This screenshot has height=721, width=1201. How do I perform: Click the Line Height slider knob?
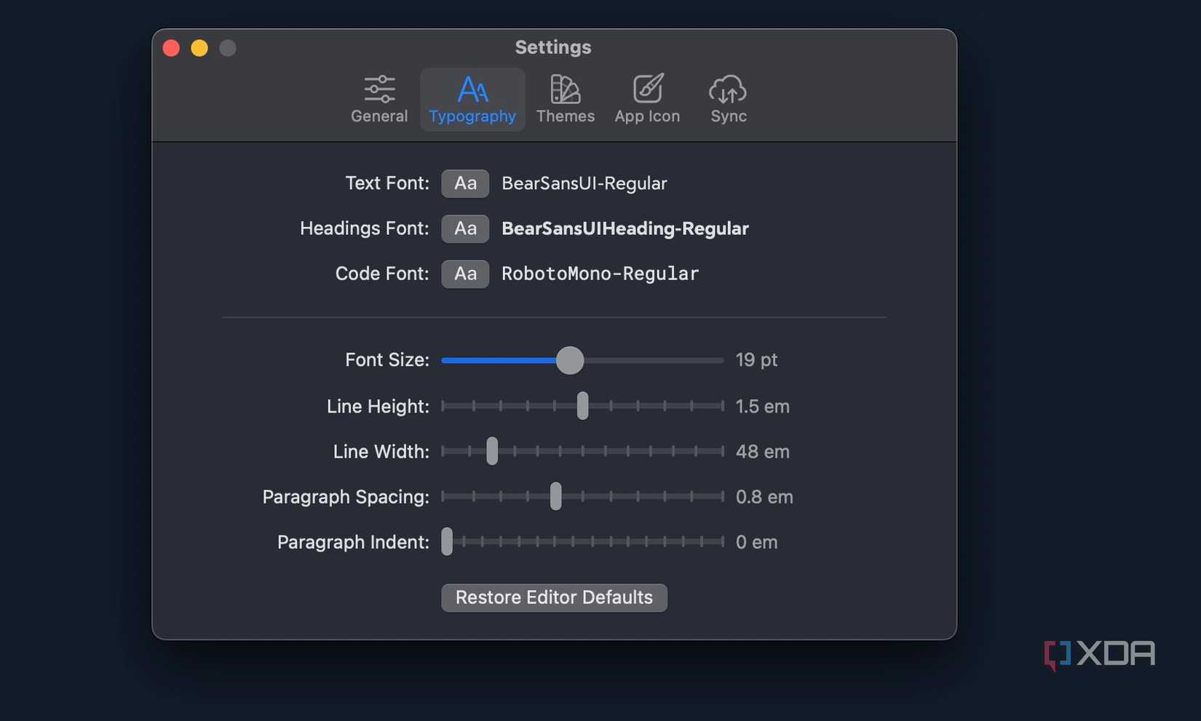pos(582,406)
